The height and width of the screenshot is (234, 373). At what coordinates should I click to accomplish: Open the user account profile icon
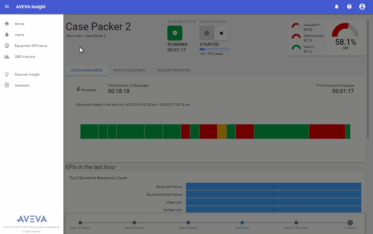[x=362, y=6]
